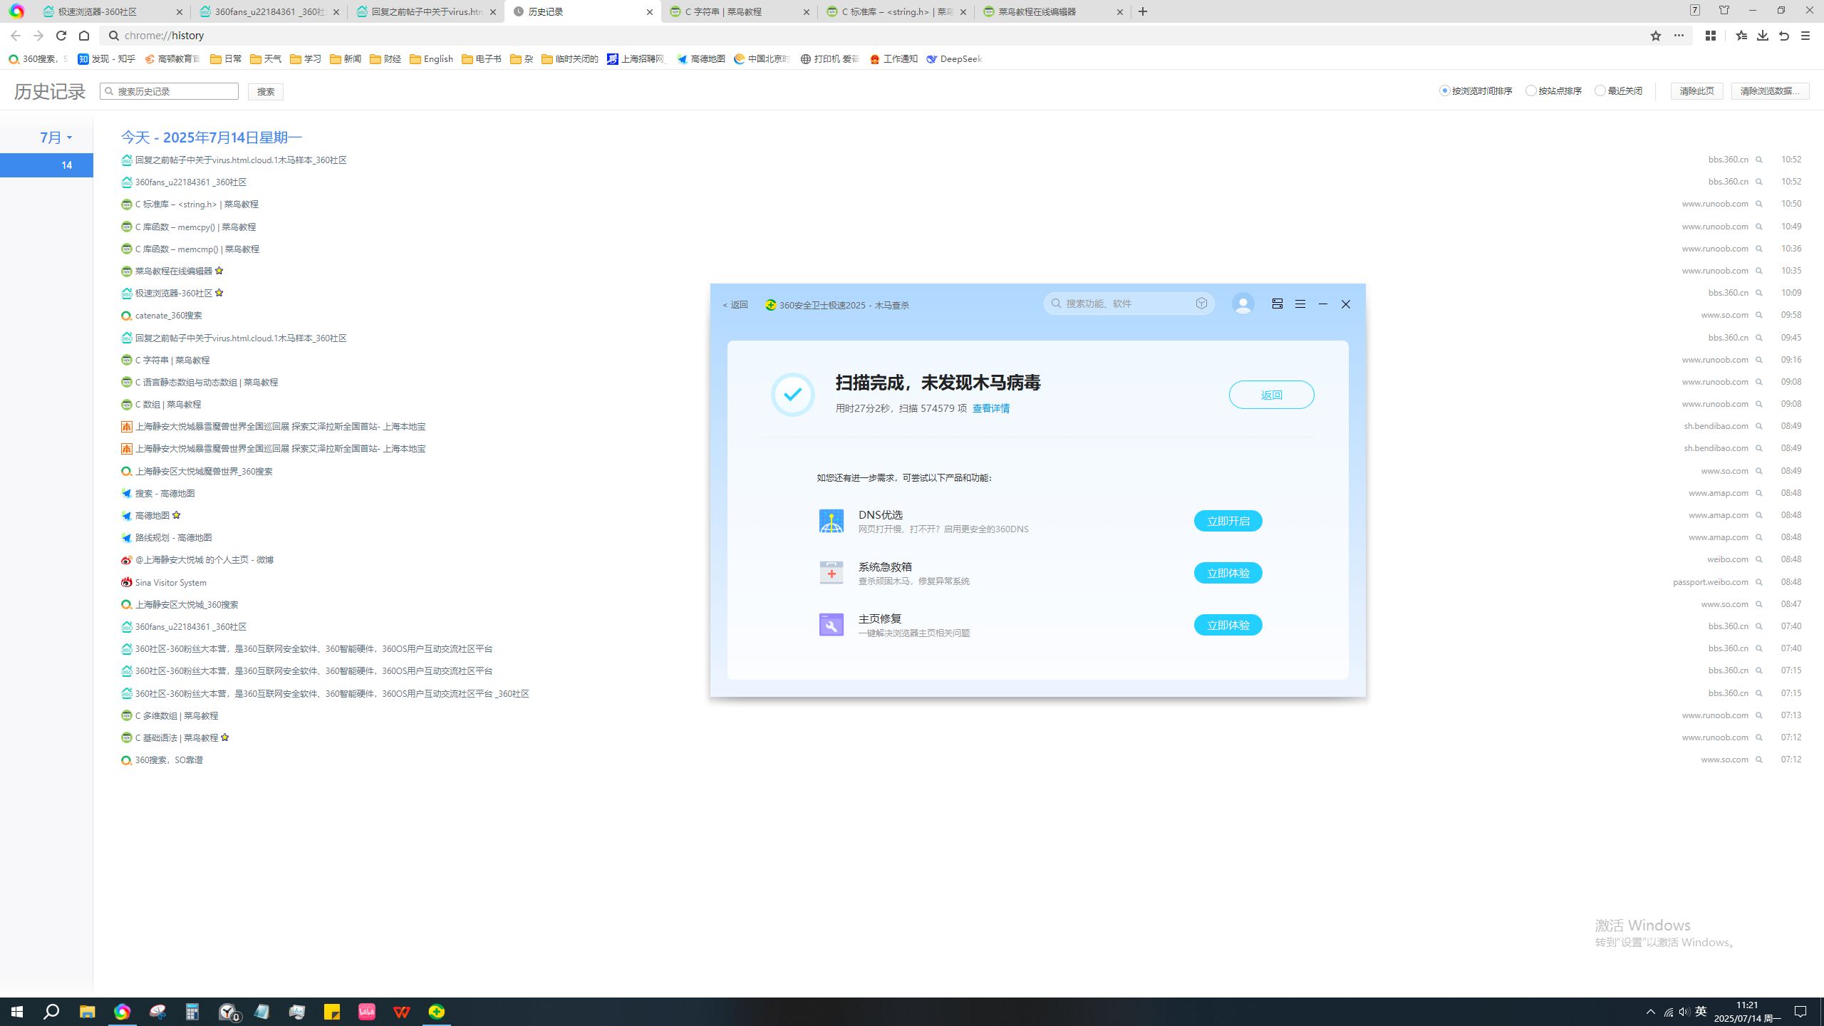Click the 清除浏览数据 button

point(1769,91)
